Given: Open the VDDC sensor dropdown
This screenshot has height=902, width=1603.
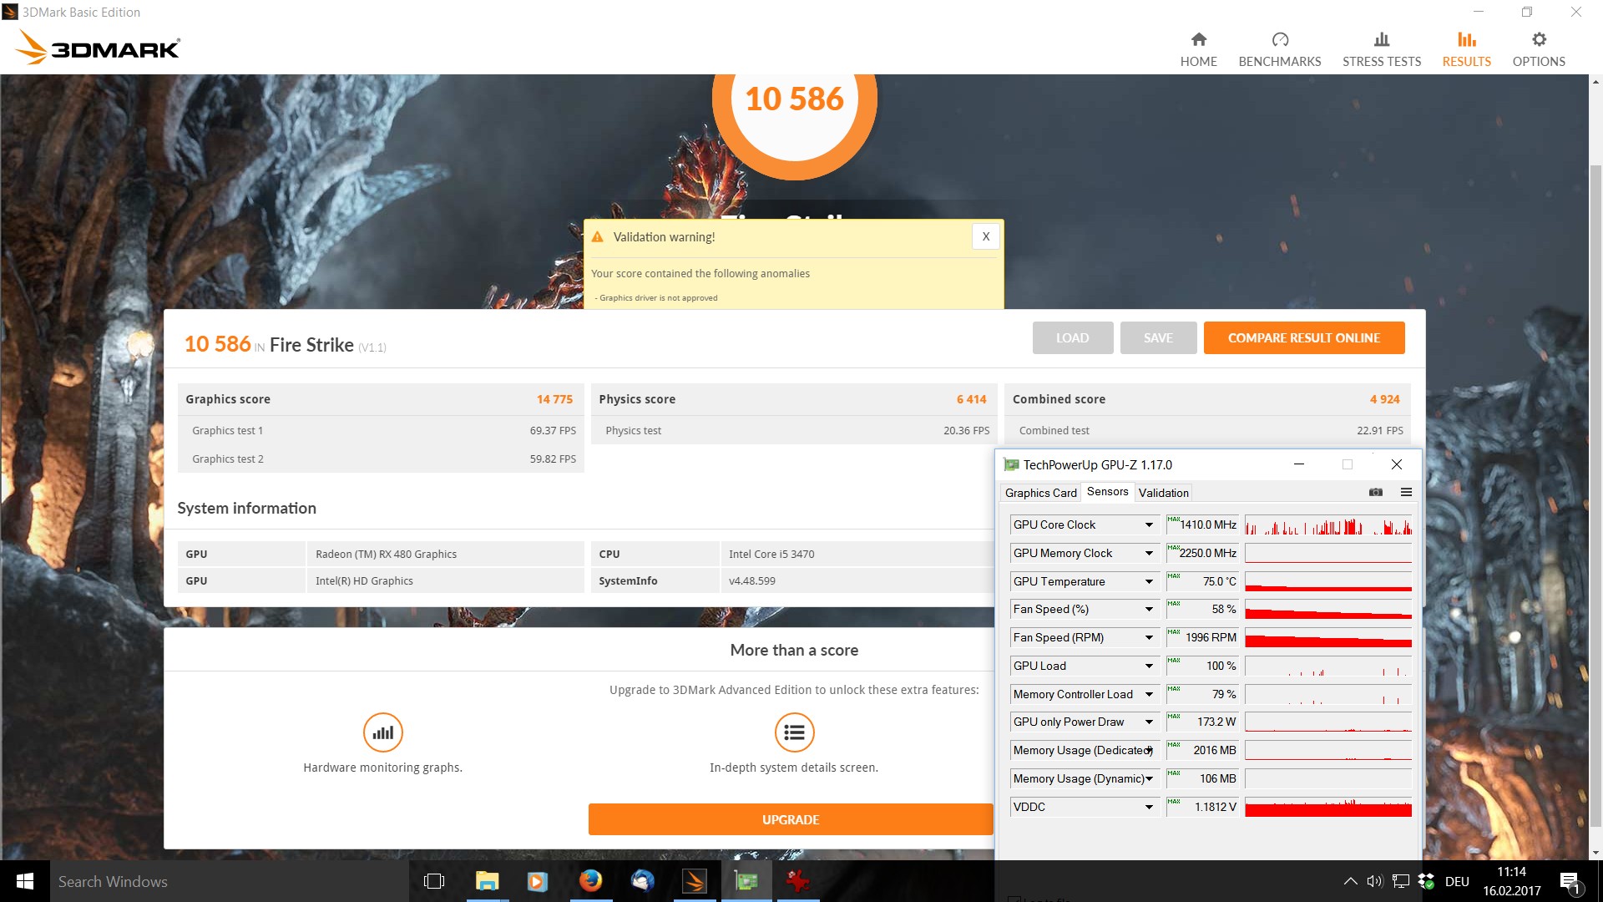Looking at the screenshot, I should pyautogui.click(x=1149, y=808).
